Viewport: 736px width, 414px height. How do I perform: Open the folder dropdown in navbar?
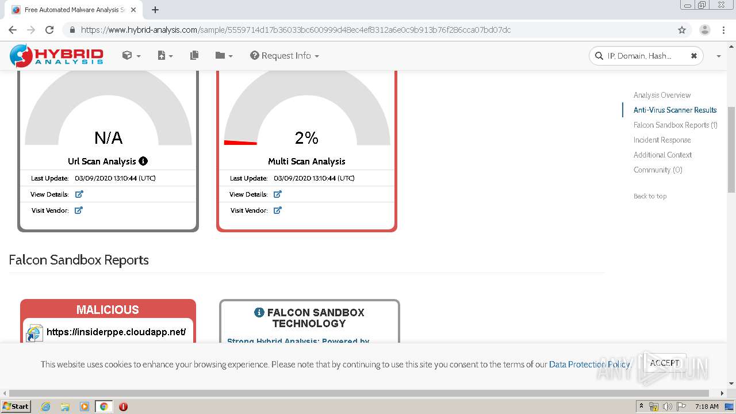pos(224,56)
